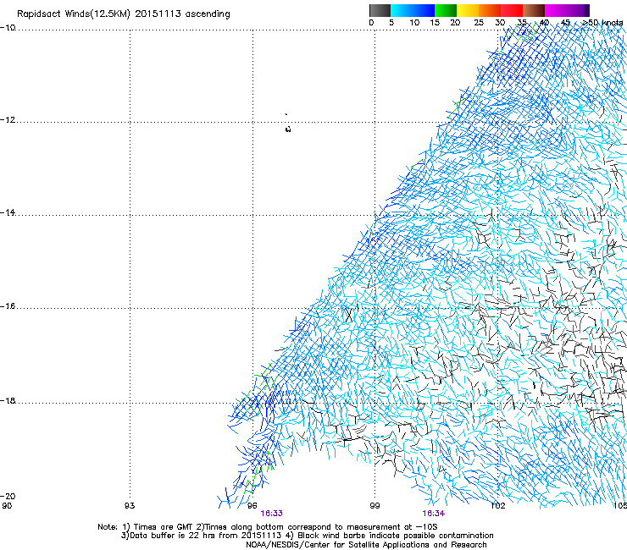Click the '102' longitude axis label
The height and width of the screenshot is (550, 627).
(498, 506)
